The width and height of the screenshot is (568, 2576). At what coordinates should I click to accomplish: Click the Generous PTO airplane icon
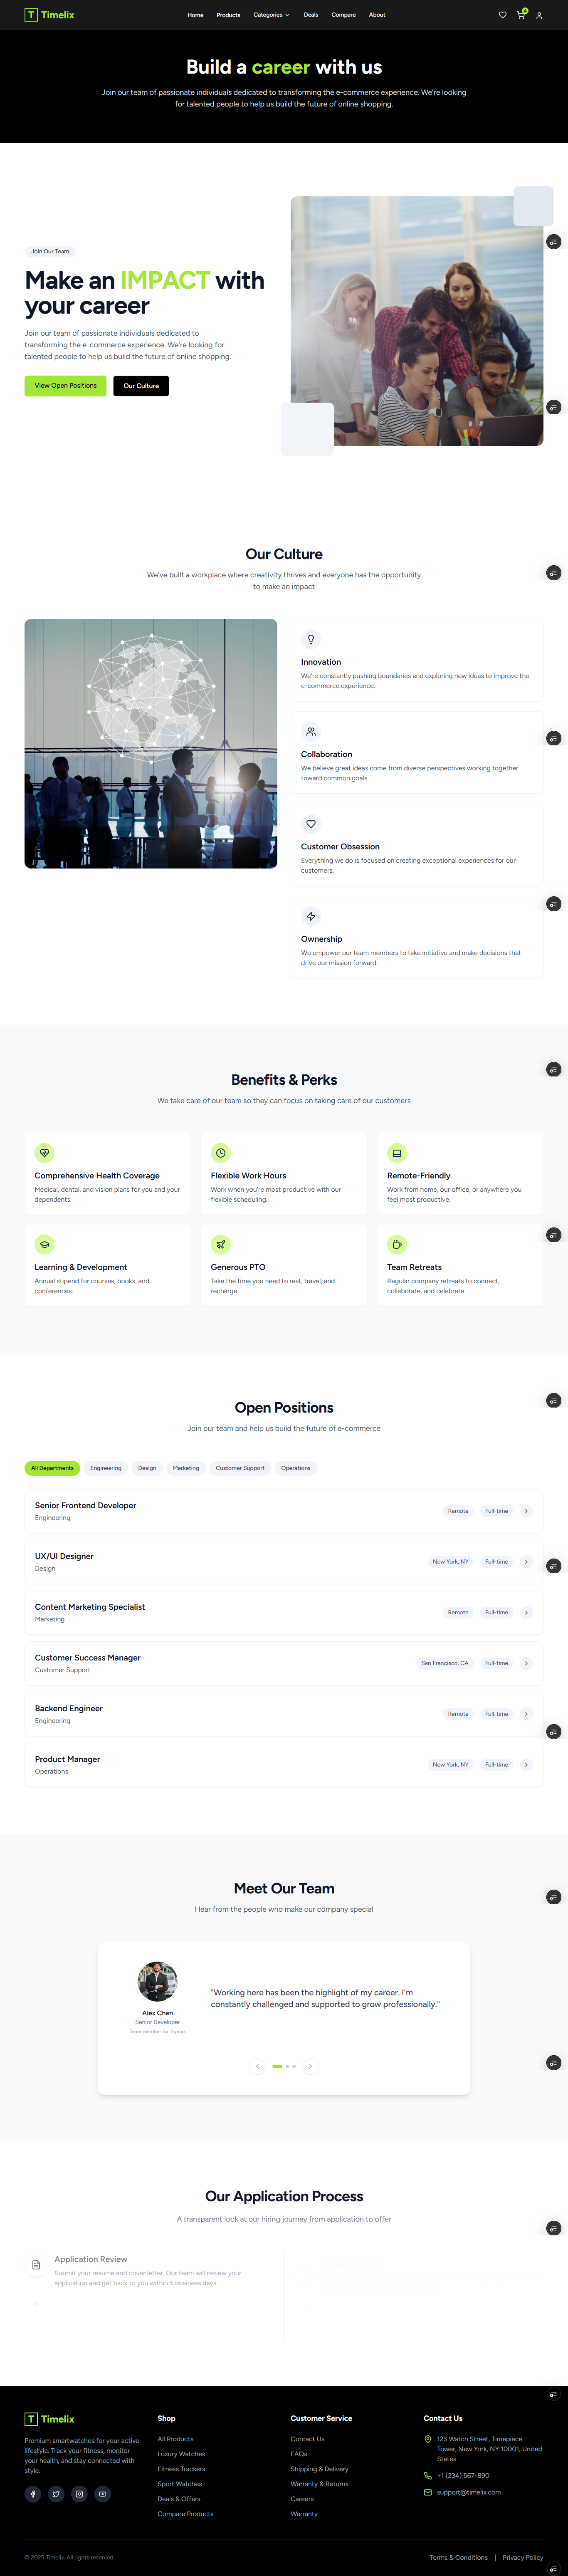[221, 1244]
